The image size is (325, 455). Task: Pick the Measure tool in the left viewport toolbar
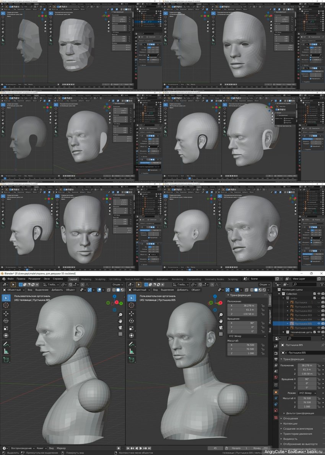pyautogui.click(x=6, y=352)
